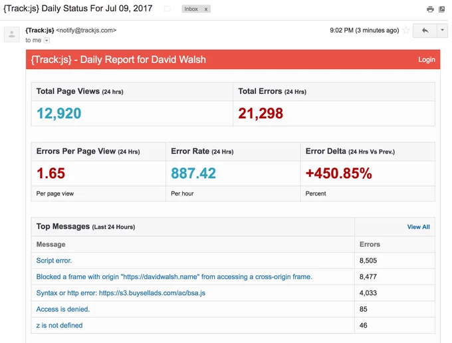Click the Inbox label tag
This screenshot has height=343, width=452.
pyautogui.click(x=191, y=9)
